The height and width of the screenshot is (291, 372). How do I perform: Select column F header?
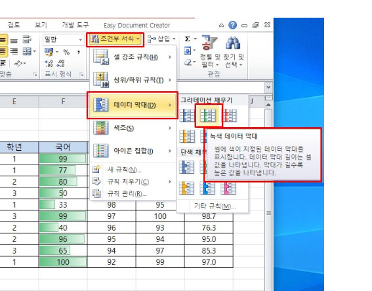(x=63, y=102)
